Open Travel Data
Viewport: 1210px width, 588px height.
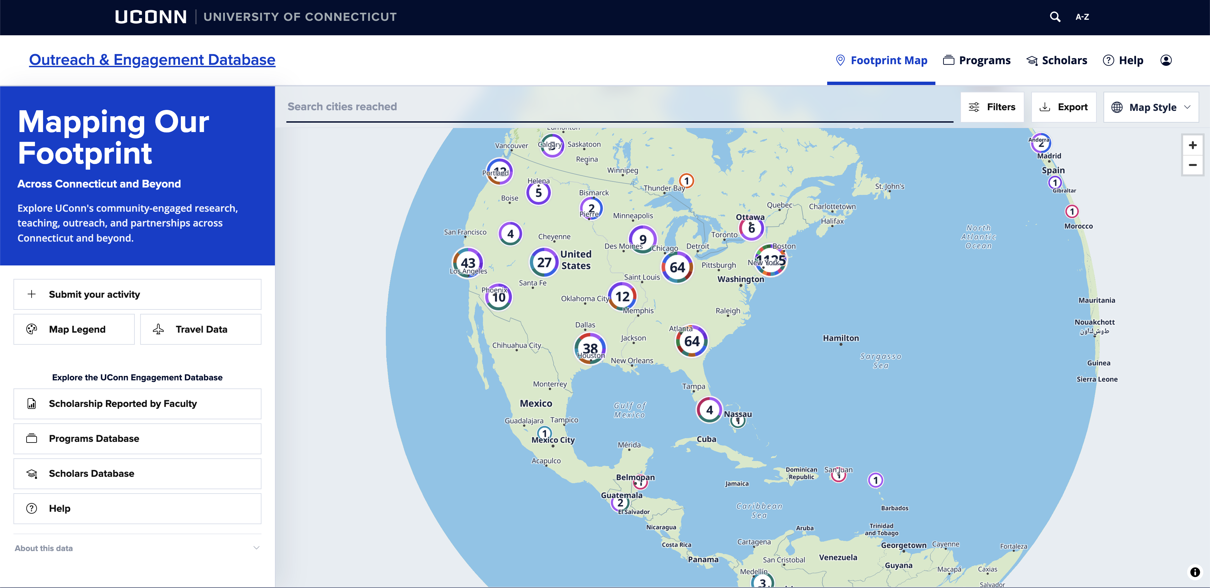[x=201, y=329]
